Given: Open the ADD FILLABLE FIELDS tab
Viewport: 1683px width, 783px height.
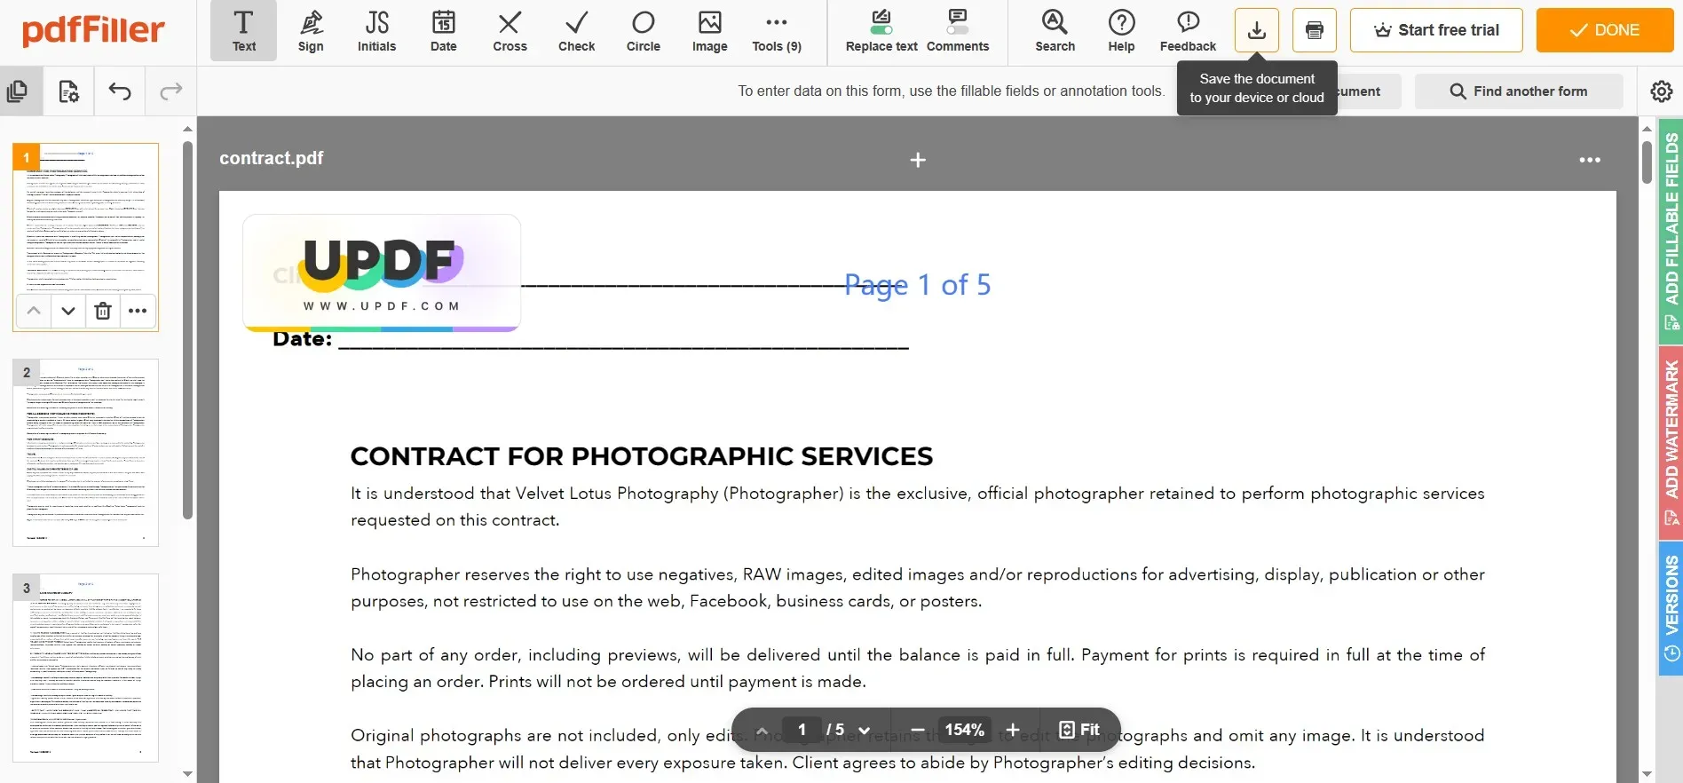Looking at the screenshot, I should tap(1671, 231).
